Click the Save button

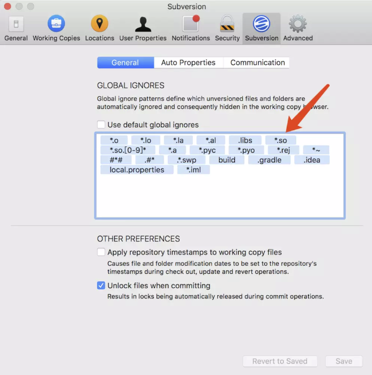click(344, 361)
